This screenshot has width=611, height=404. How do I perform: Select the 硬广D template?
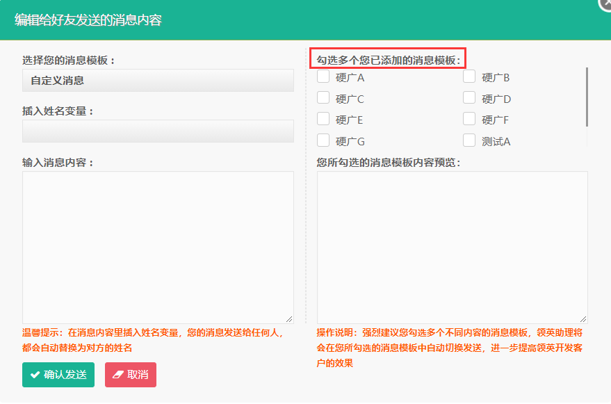pyautogui.click(x=469, y=98)
